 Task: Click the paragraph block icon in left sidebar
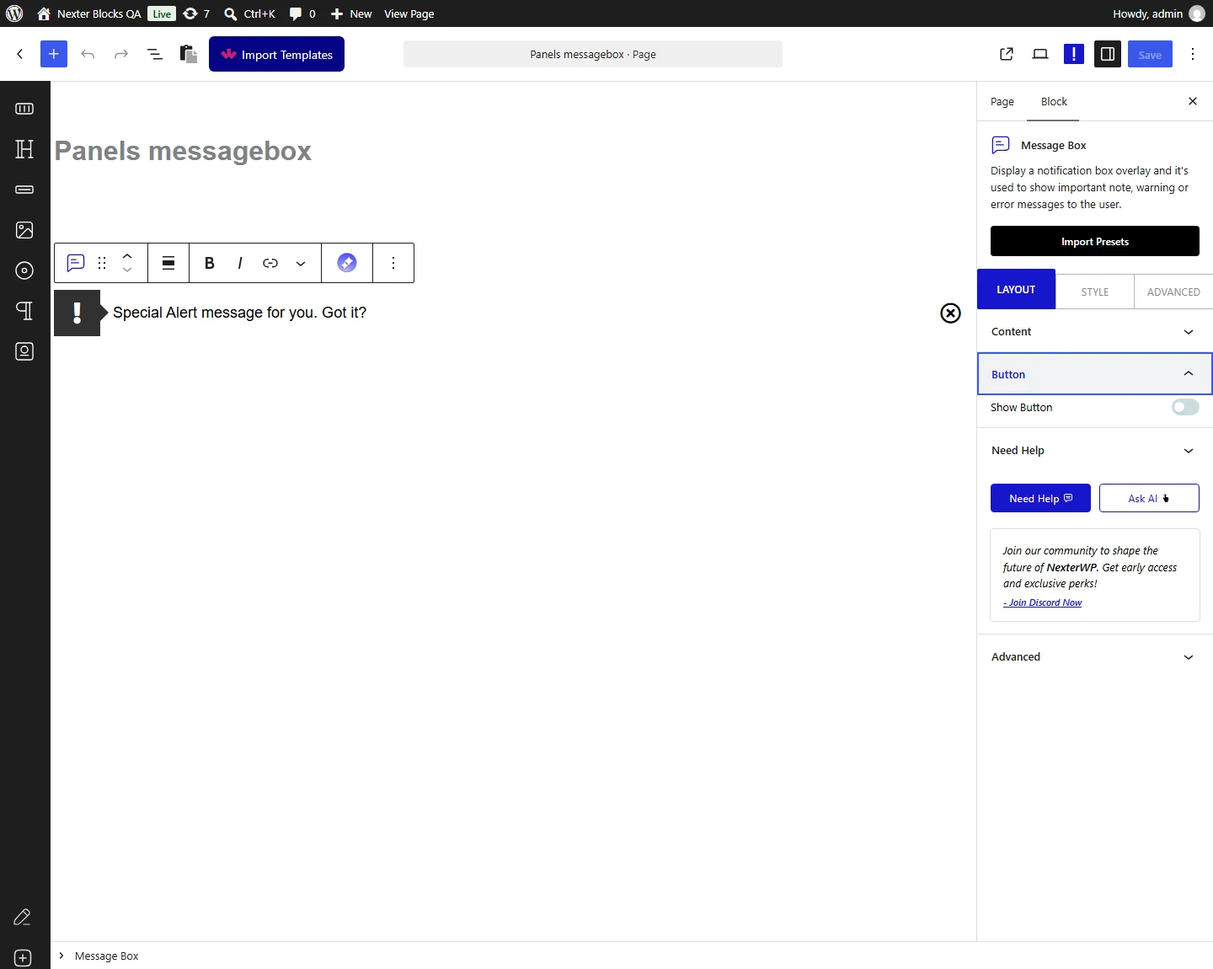coord(24,311)
